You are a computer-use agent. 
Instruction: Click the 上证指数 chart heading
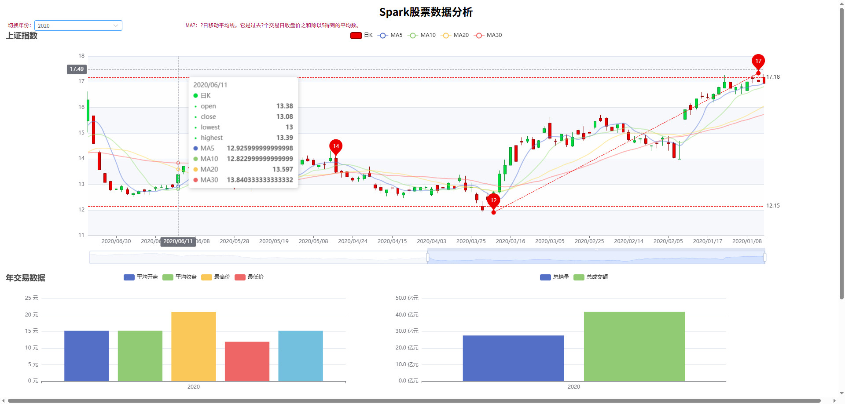click(22, 36)
